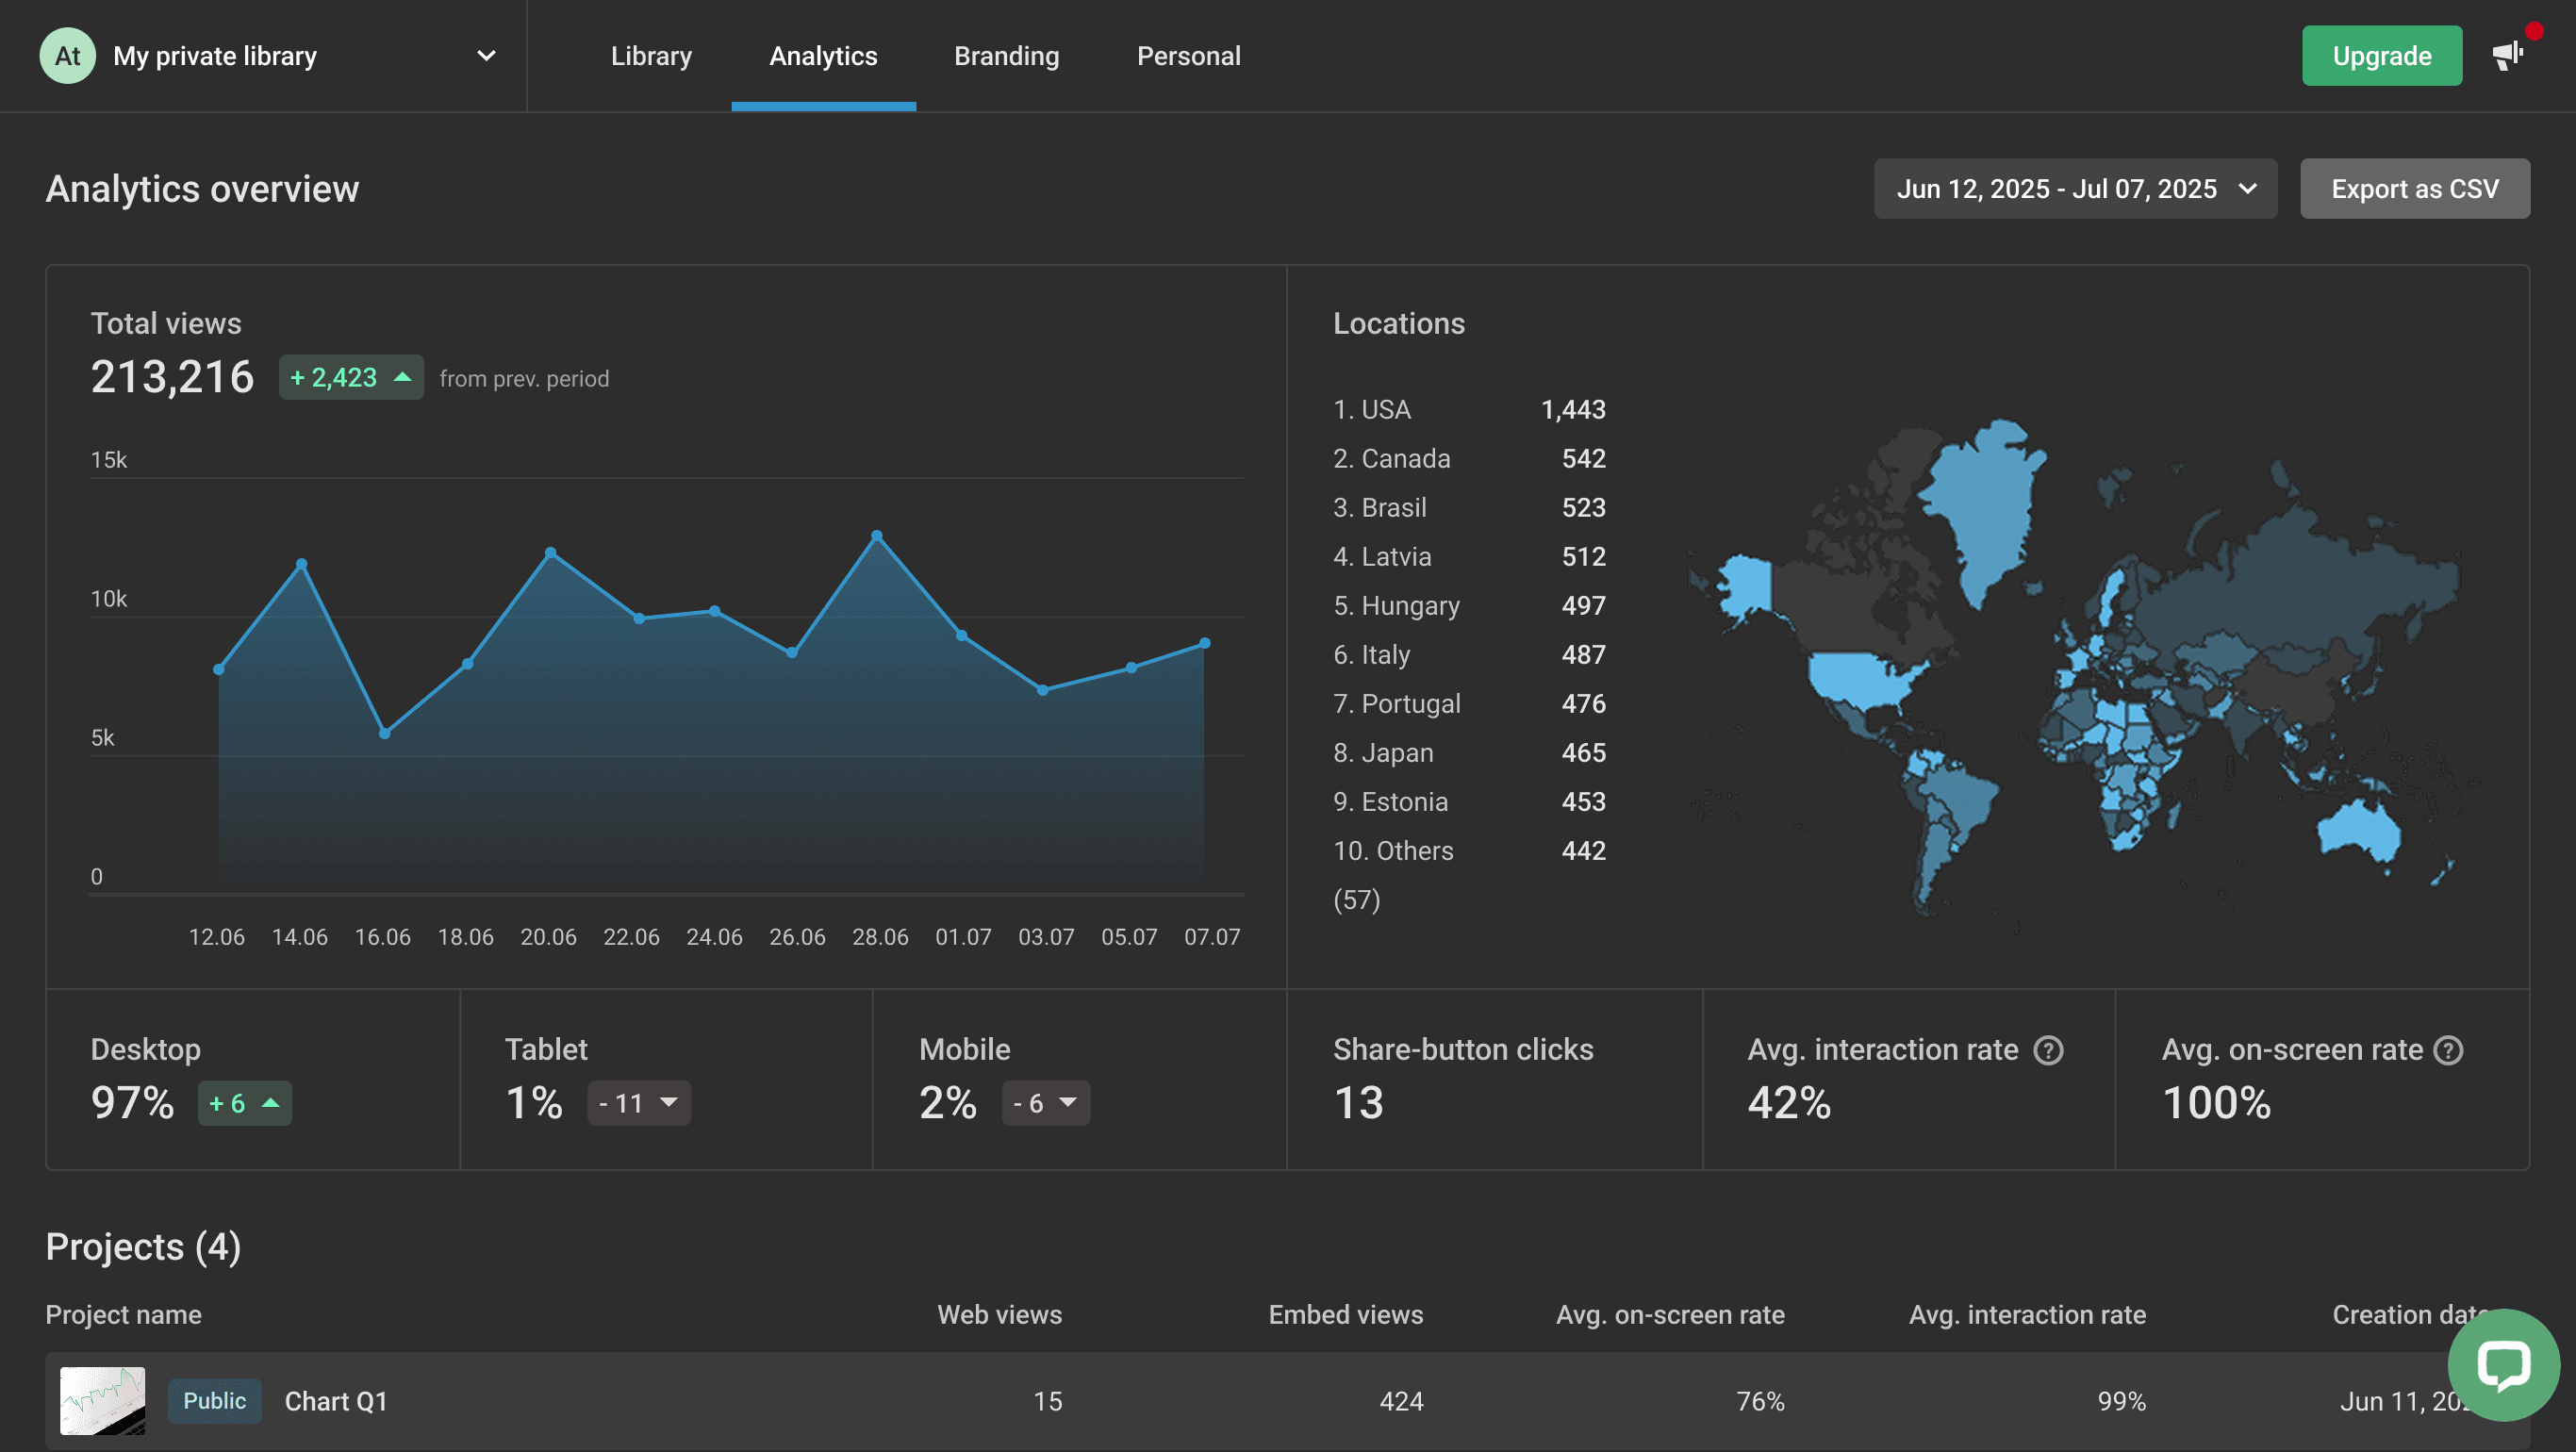This screenshot has height=1452, width=2576.
Task: Expand the My private library dropdown
Action: 486,56
